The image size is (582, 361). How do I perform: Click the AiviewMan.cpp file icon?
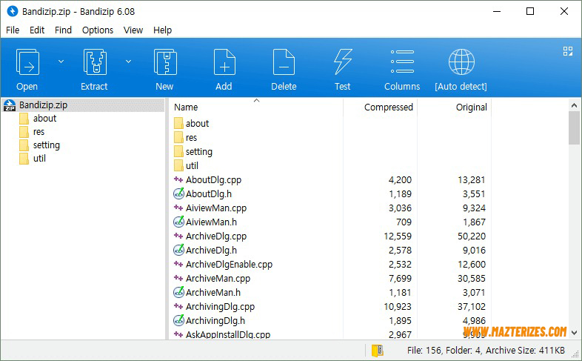pyautogui.click(x=178, y=208)
